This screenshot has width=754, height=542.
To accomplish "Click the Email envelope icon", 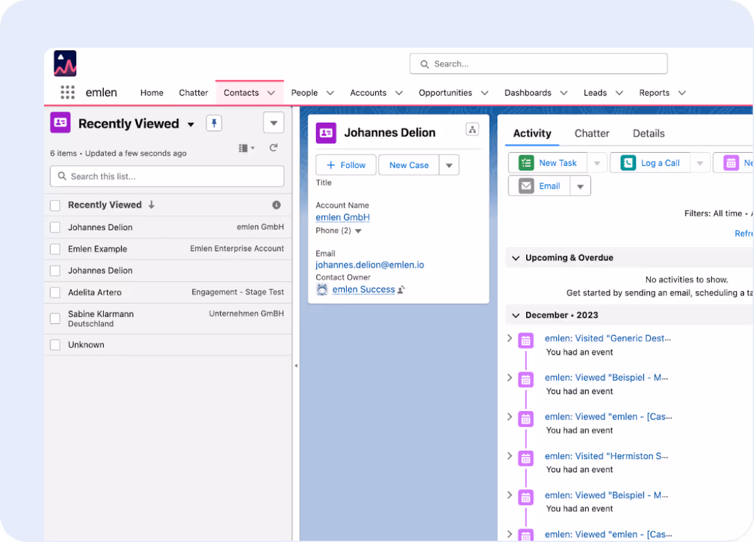I will tap(526, 186).
